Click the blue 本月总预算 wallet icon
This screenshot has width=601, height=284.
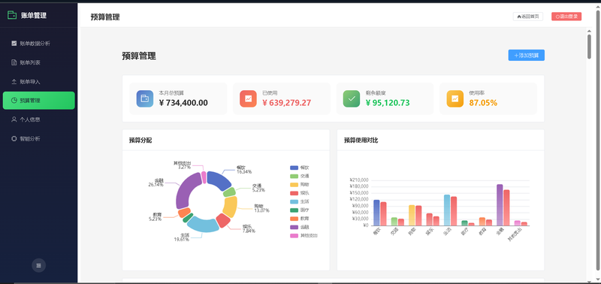coord(145,98)
